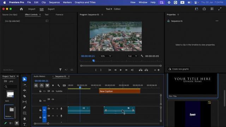
Task: Select the Hand tool
Action: pyautogui.click(x=24, y=119)
